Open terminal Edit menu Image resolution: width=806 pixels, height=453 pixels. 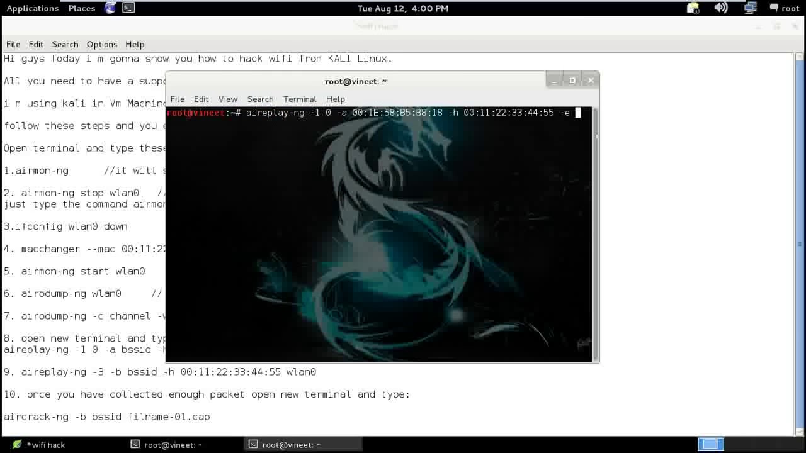(x=201, y=99)
